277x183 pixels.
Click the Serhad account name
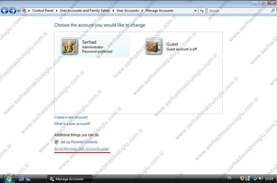pyautogui.click(x=89, y=42)
